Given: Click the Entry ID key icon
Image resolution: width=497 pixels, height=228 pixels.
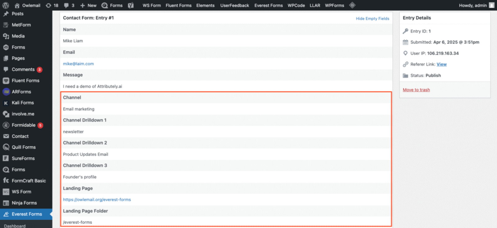Looking at the screenshot, I should 405,31.
